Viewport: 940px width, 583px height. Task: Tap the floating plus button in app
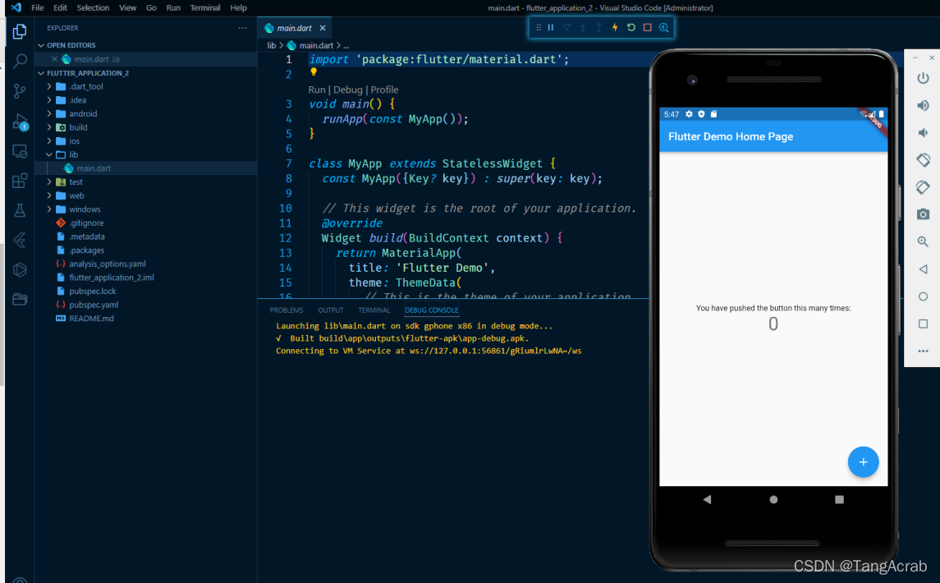point(863,461)
